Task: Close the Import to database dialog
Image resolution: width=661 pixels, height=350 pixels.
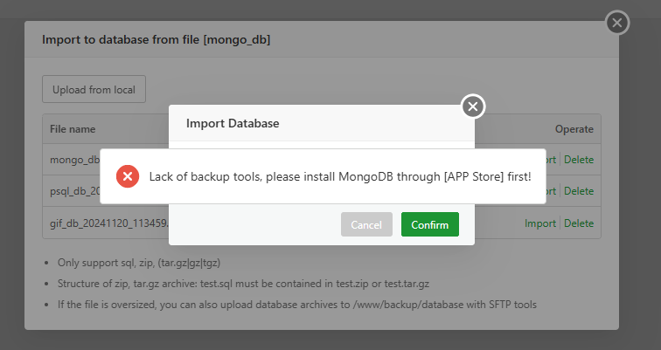Action: pos(617,23)
